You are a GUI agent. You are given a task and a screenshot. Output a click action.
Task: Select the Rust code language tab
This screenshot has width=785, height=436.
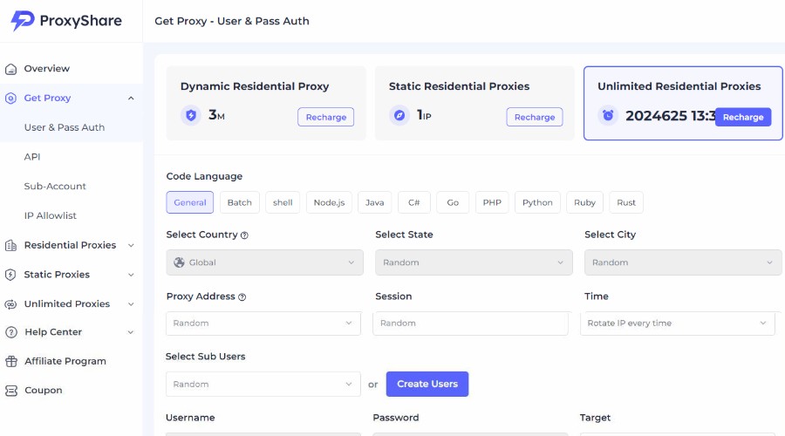(x=625, y=202)
